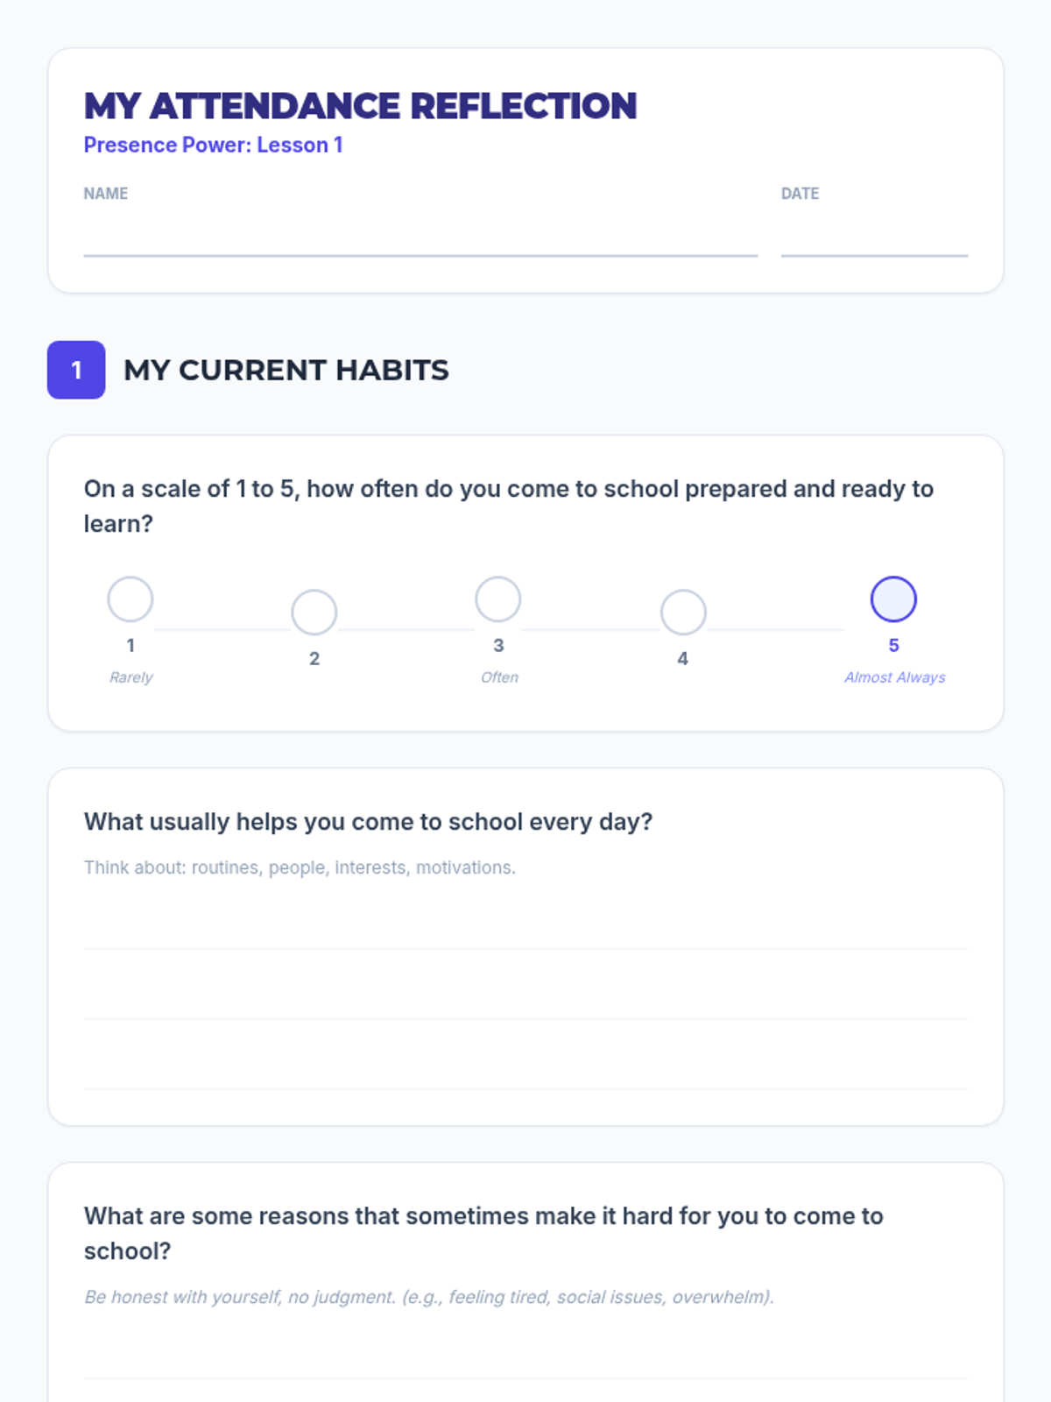
Task: Click the purple section number 1 badge
Action: [76, 370]
